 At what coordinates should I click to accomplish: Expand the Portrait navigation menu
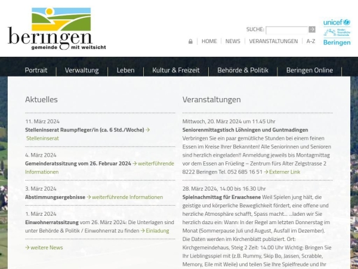point(36,71)
